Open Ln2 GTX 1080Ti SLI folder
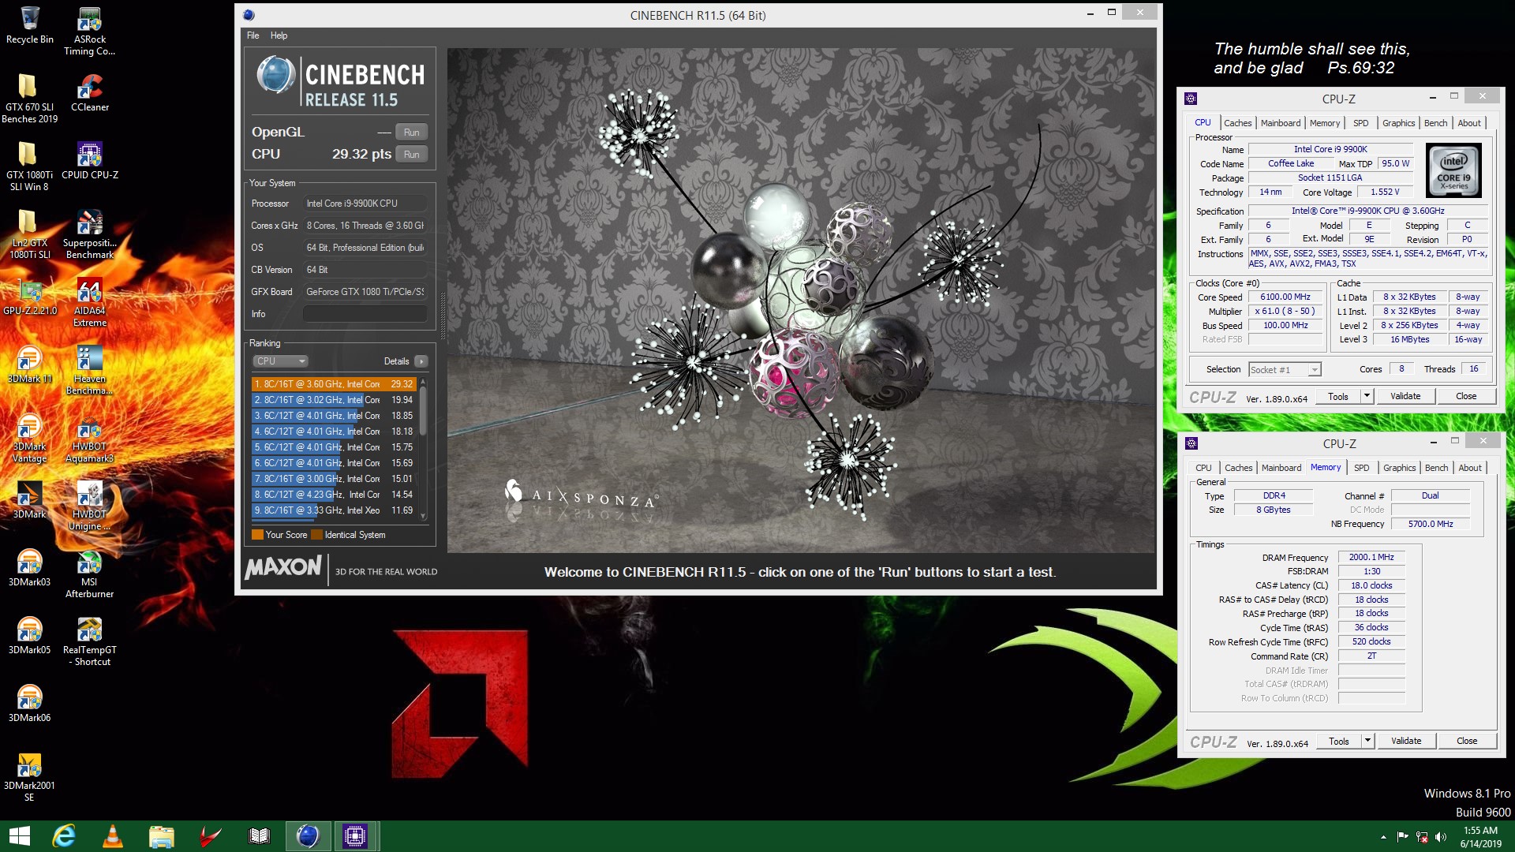1515x852 pixels. [30, 234]
